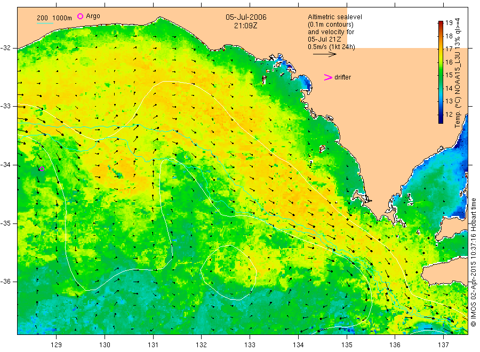480x352 pixels.
Task: Click the temperature color bar at 19
Action: click(x=441, y=22)
